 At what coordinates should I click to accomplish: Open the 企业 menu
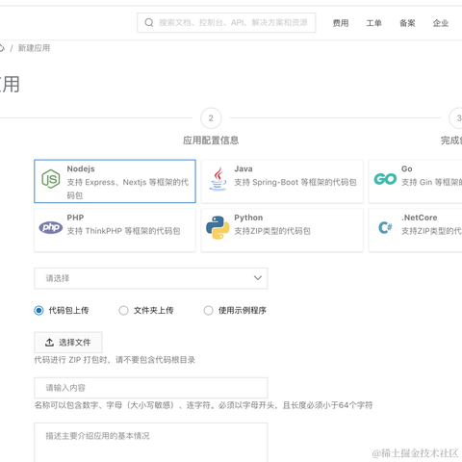[x=441, y=23]
